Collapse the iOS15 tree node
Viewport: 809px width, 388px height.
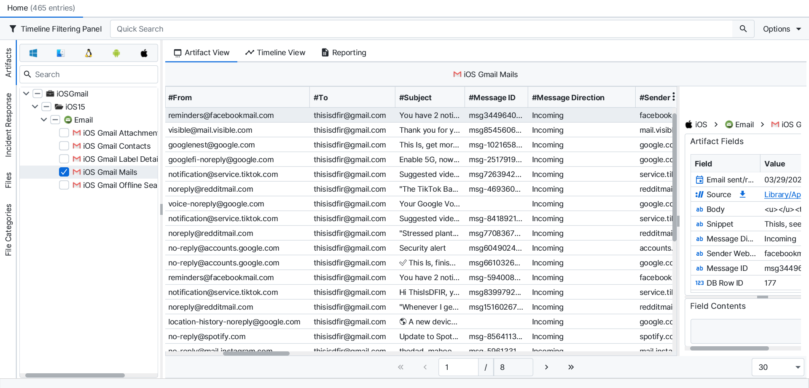35,107
